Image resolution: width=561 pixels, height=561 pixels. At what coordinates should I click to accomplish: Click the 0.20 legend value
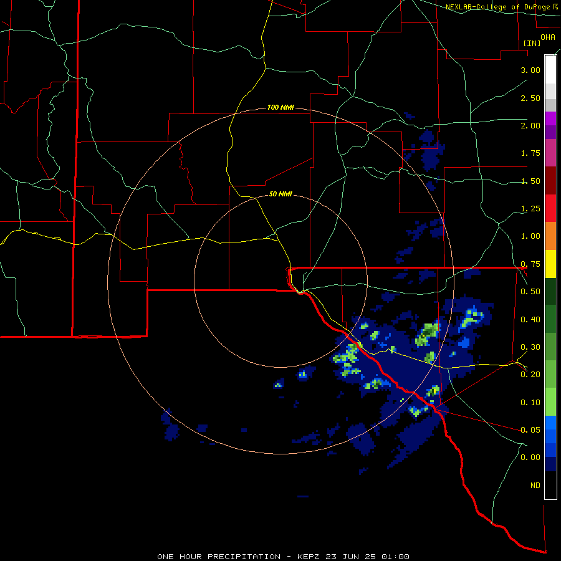tap(530, 375)
